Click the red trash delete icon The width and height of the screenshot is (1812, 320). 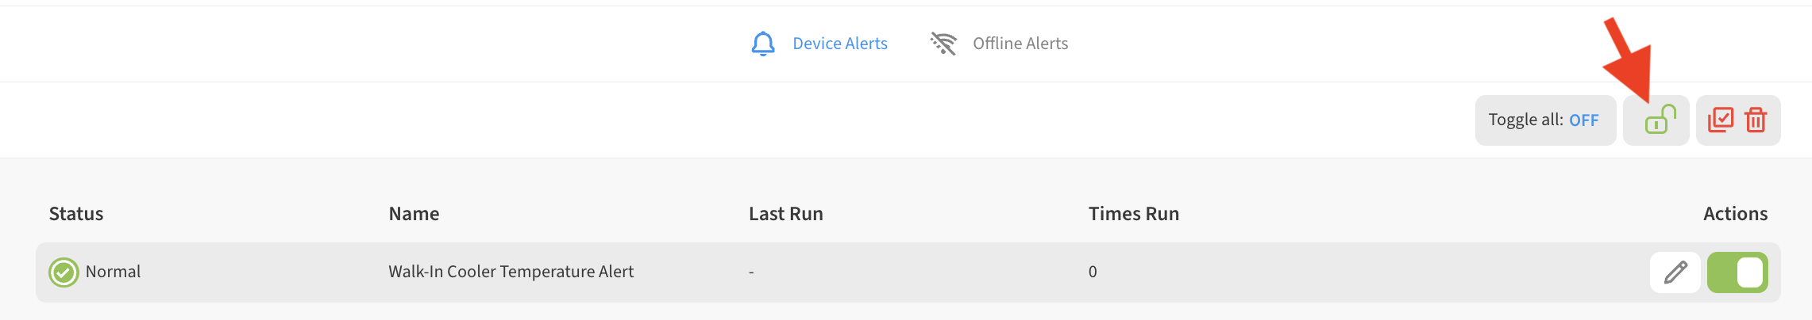[x=1756, y=120]
